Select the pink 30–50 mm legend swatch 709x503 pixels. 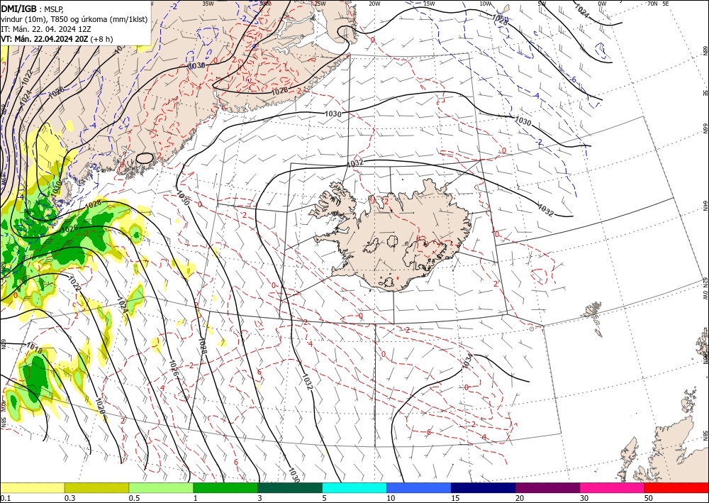click(613, 487)
